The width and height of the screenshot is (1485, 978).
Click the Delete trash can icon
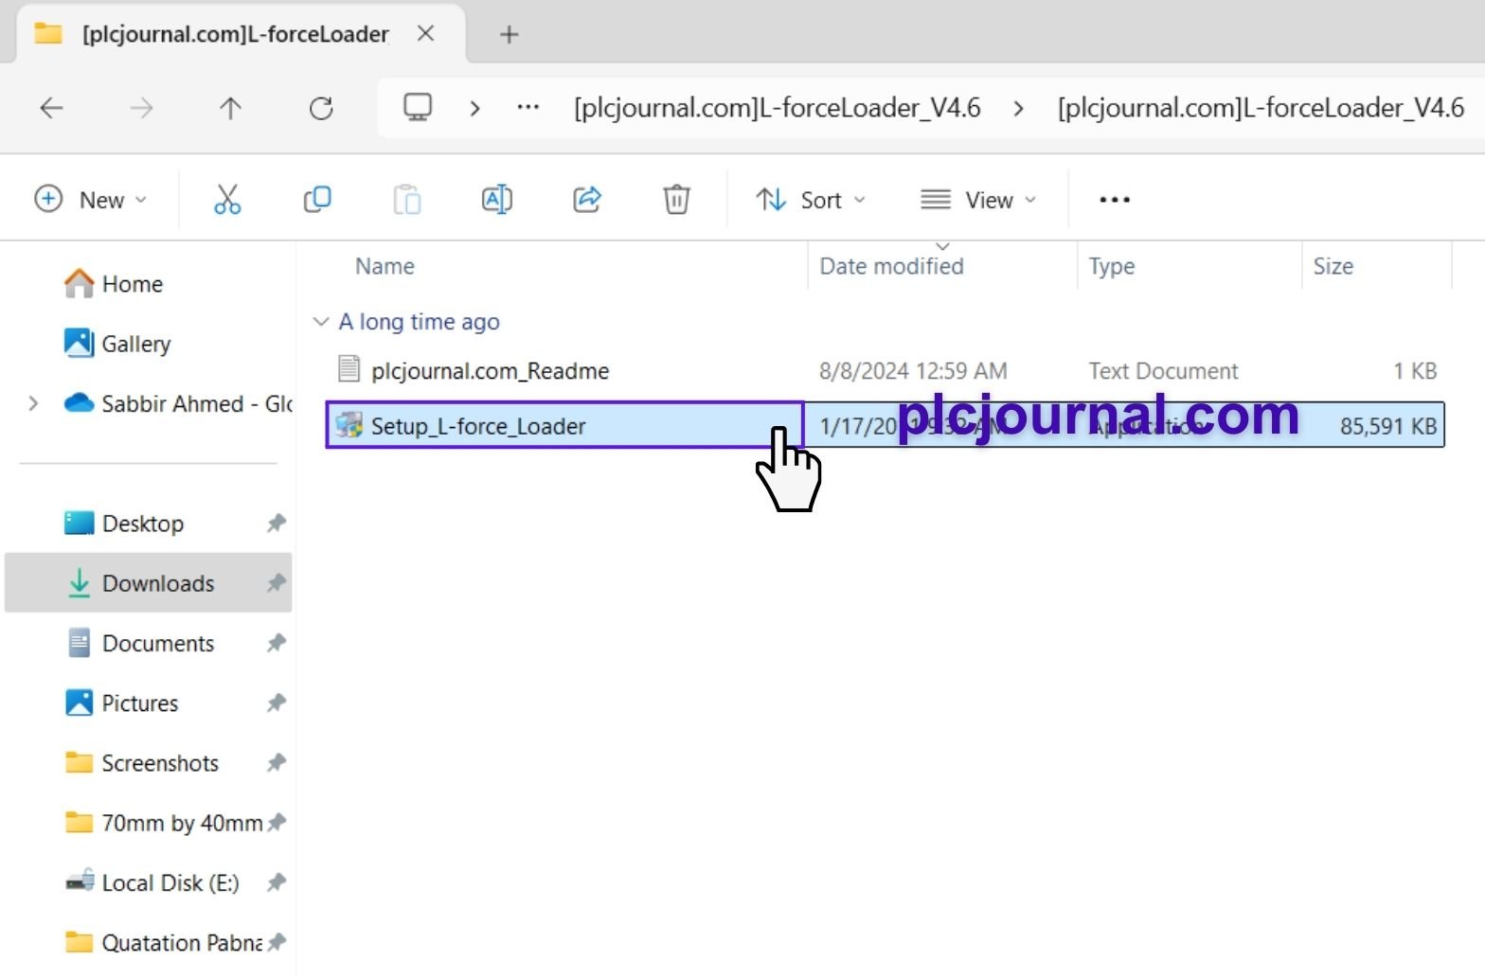click(676, 199)
